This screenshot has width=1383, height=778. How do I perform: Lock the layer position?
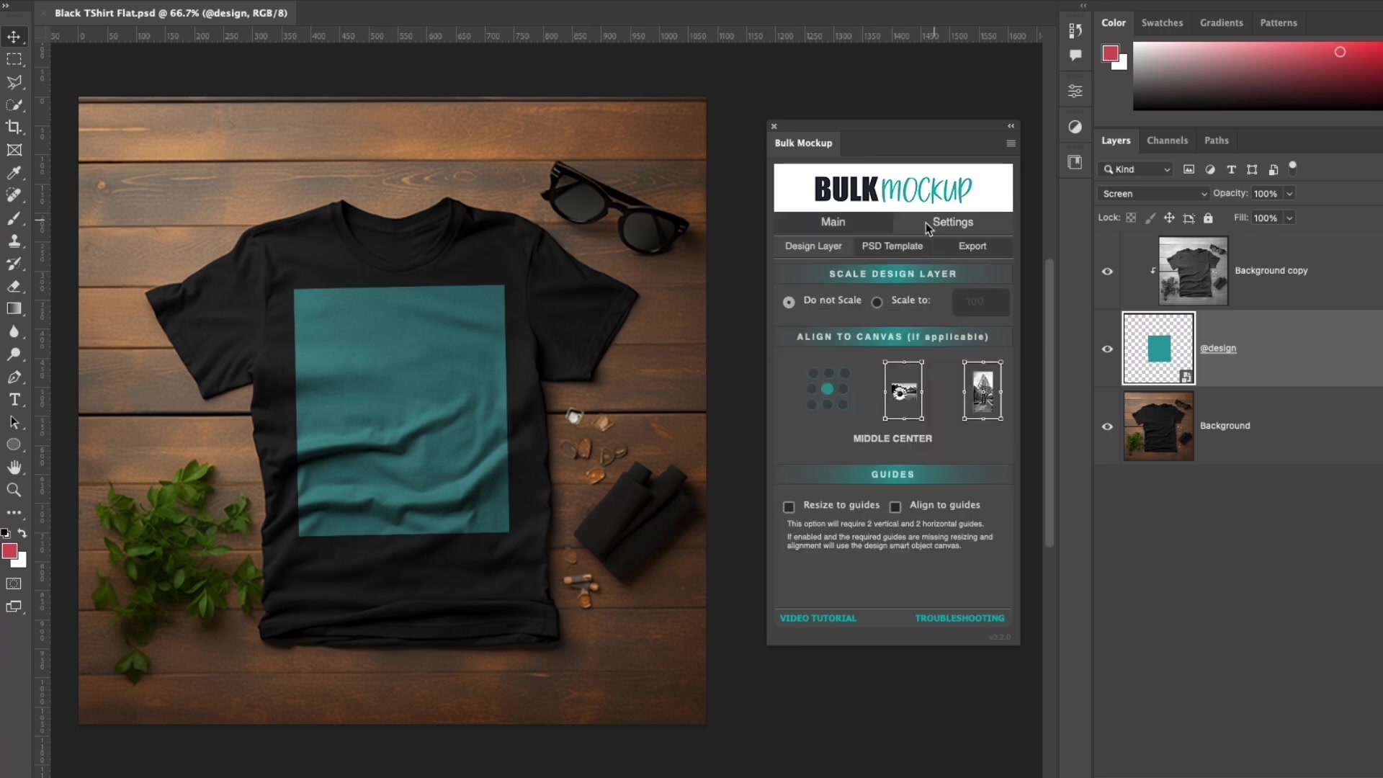click(x=1170, y=218)
